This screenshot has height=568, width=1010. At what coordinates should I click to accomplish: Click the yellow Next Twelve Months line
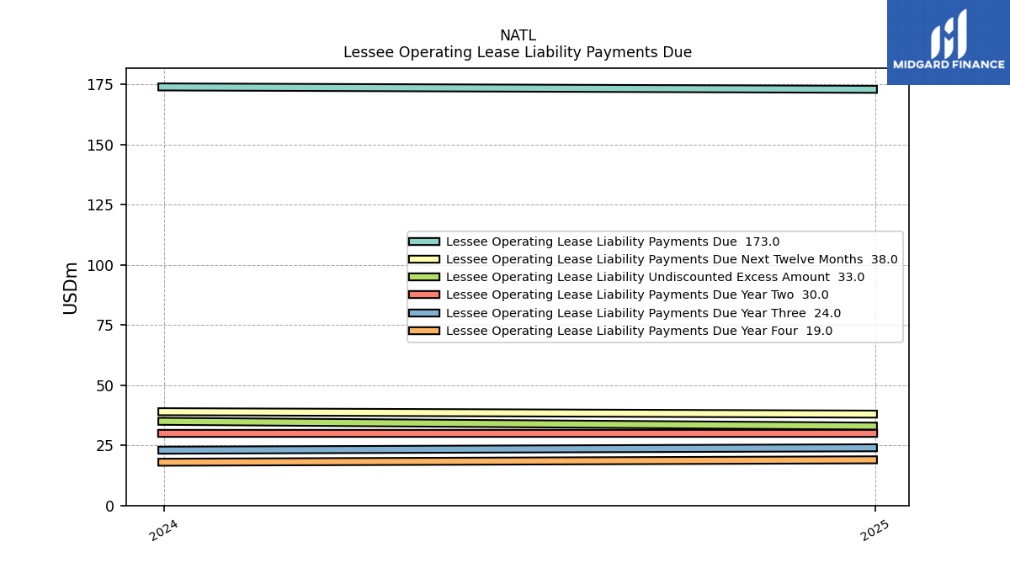pyautogui.click(x=518, y=413)
